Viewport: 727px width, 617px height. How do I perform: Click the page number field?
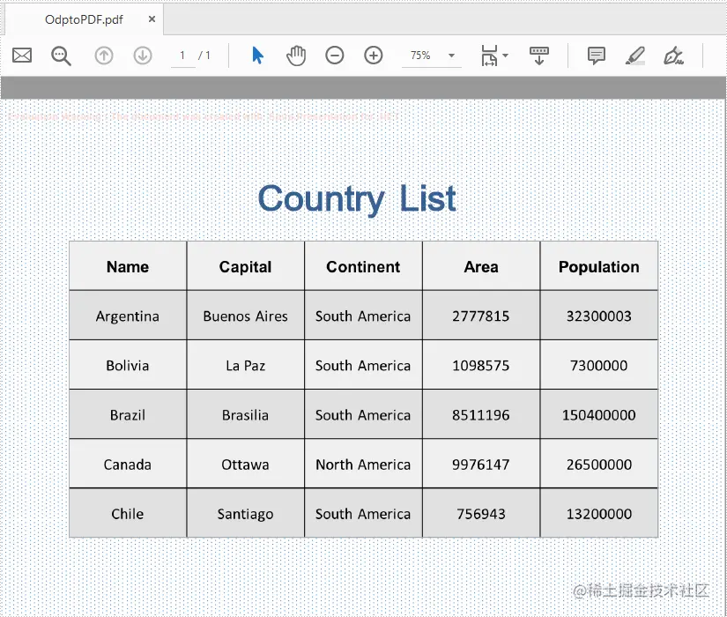182,56
